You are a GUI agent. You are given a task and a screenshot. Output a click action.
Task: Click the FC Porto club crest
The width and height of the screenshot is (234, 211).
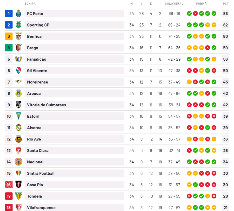18,14
